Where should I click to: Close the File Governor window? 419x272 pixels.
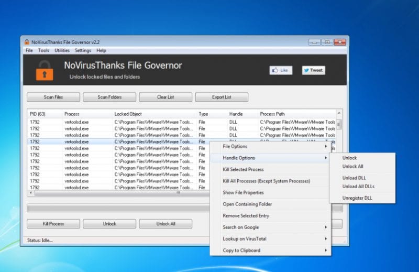[x=339, y=42]
